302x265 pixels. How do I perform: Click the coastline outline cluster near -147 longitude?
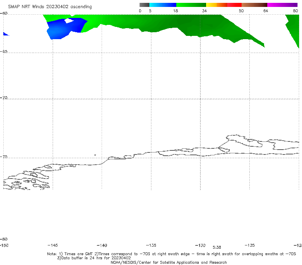click(27, 180)
